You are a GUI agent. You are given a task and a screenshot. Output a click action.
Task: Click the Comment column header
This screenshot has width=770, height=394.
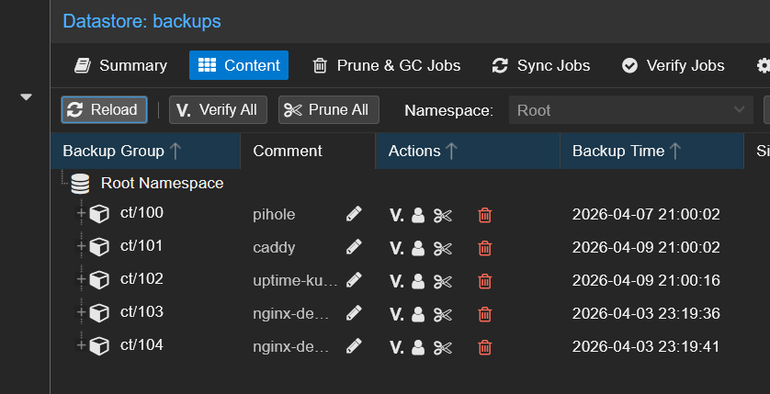pos(308,151)
